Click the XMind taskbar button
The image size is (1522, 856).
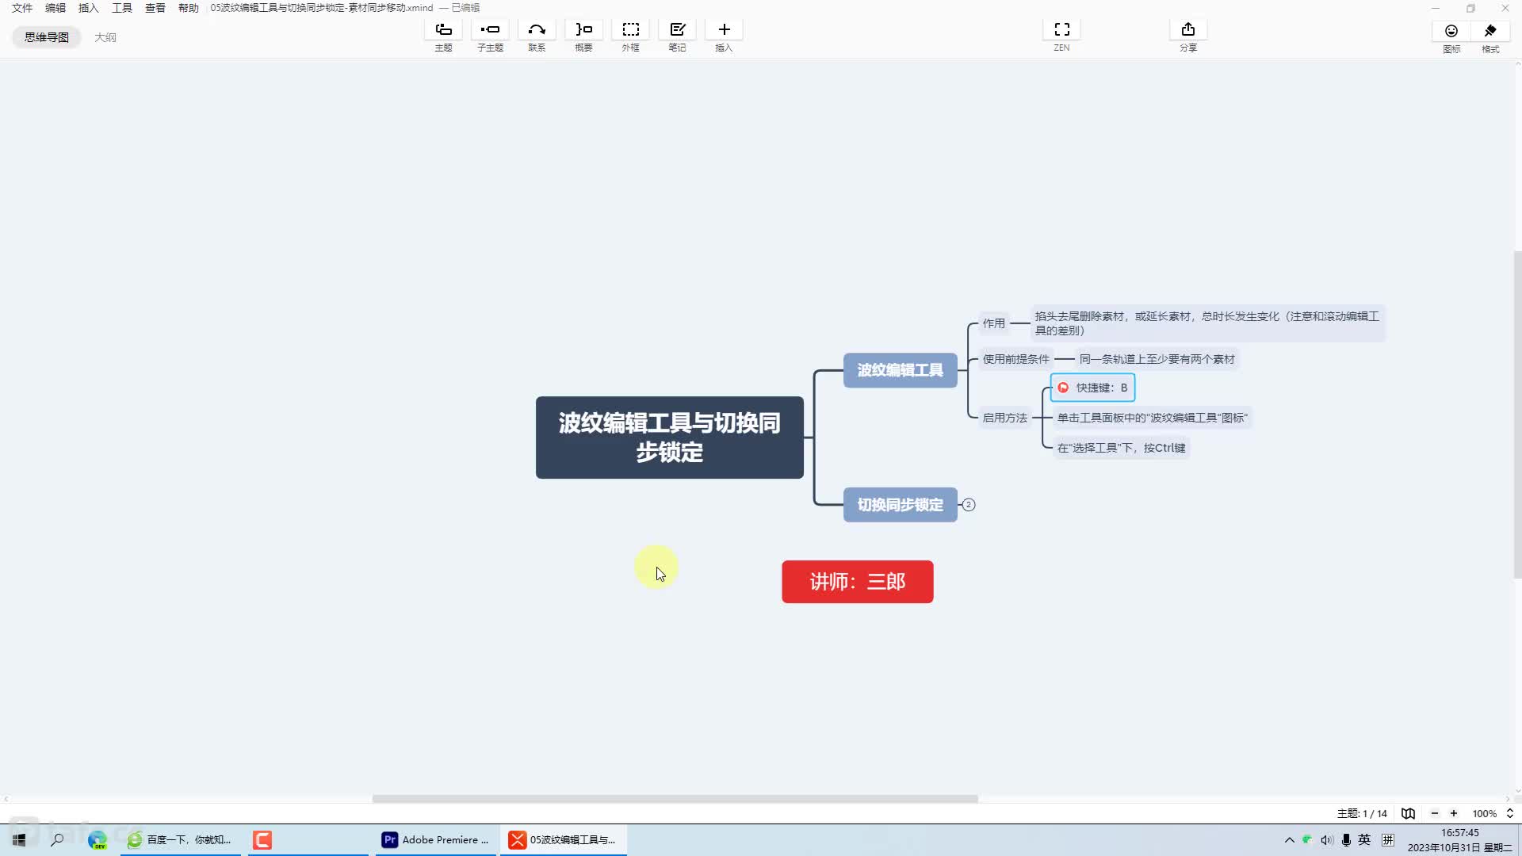pyautogui.click(x=564, y=839)
